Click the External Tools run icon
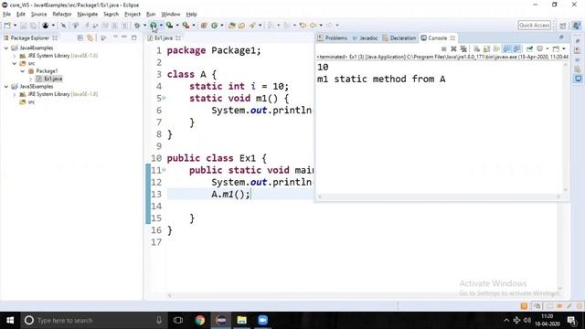The width and height of the screenshot is (585, 329). (x=186, y=26)
